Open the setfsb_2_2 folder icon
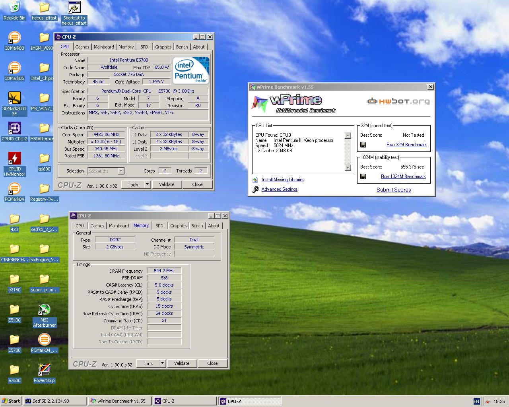Screen dimensions: 509x407 44,222
